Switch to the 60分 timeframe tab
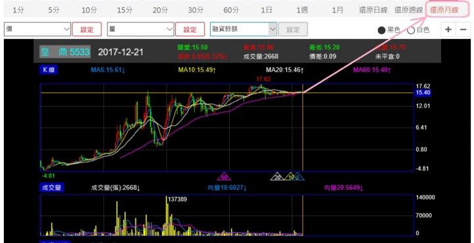Image resolution: width=474 pixels, height=243 pixels. (231, 10)
